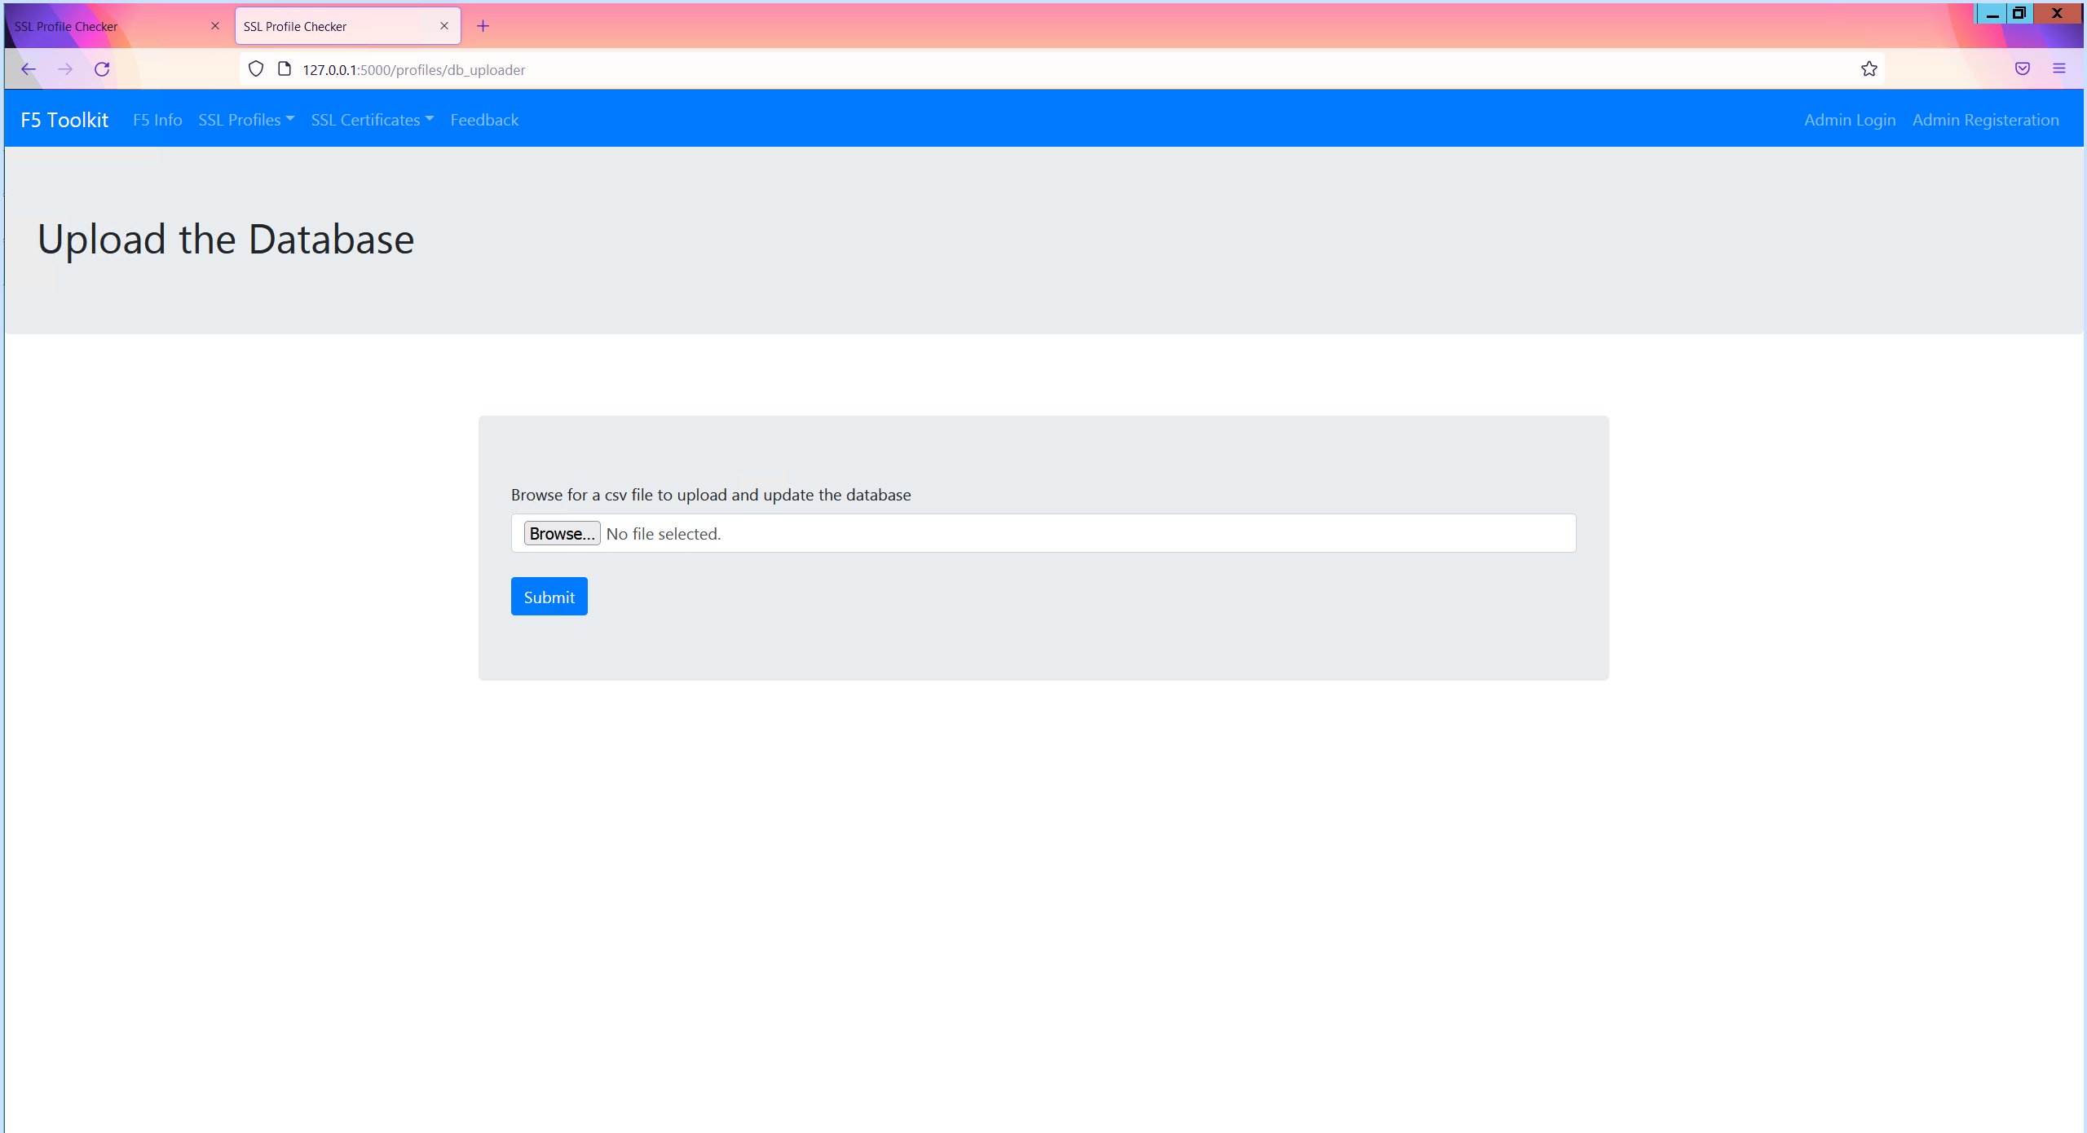Viewport: 2087px width, 1133px height.
Task: Close the first SSL Profile Checker tab
Action: tap(215, 26)
